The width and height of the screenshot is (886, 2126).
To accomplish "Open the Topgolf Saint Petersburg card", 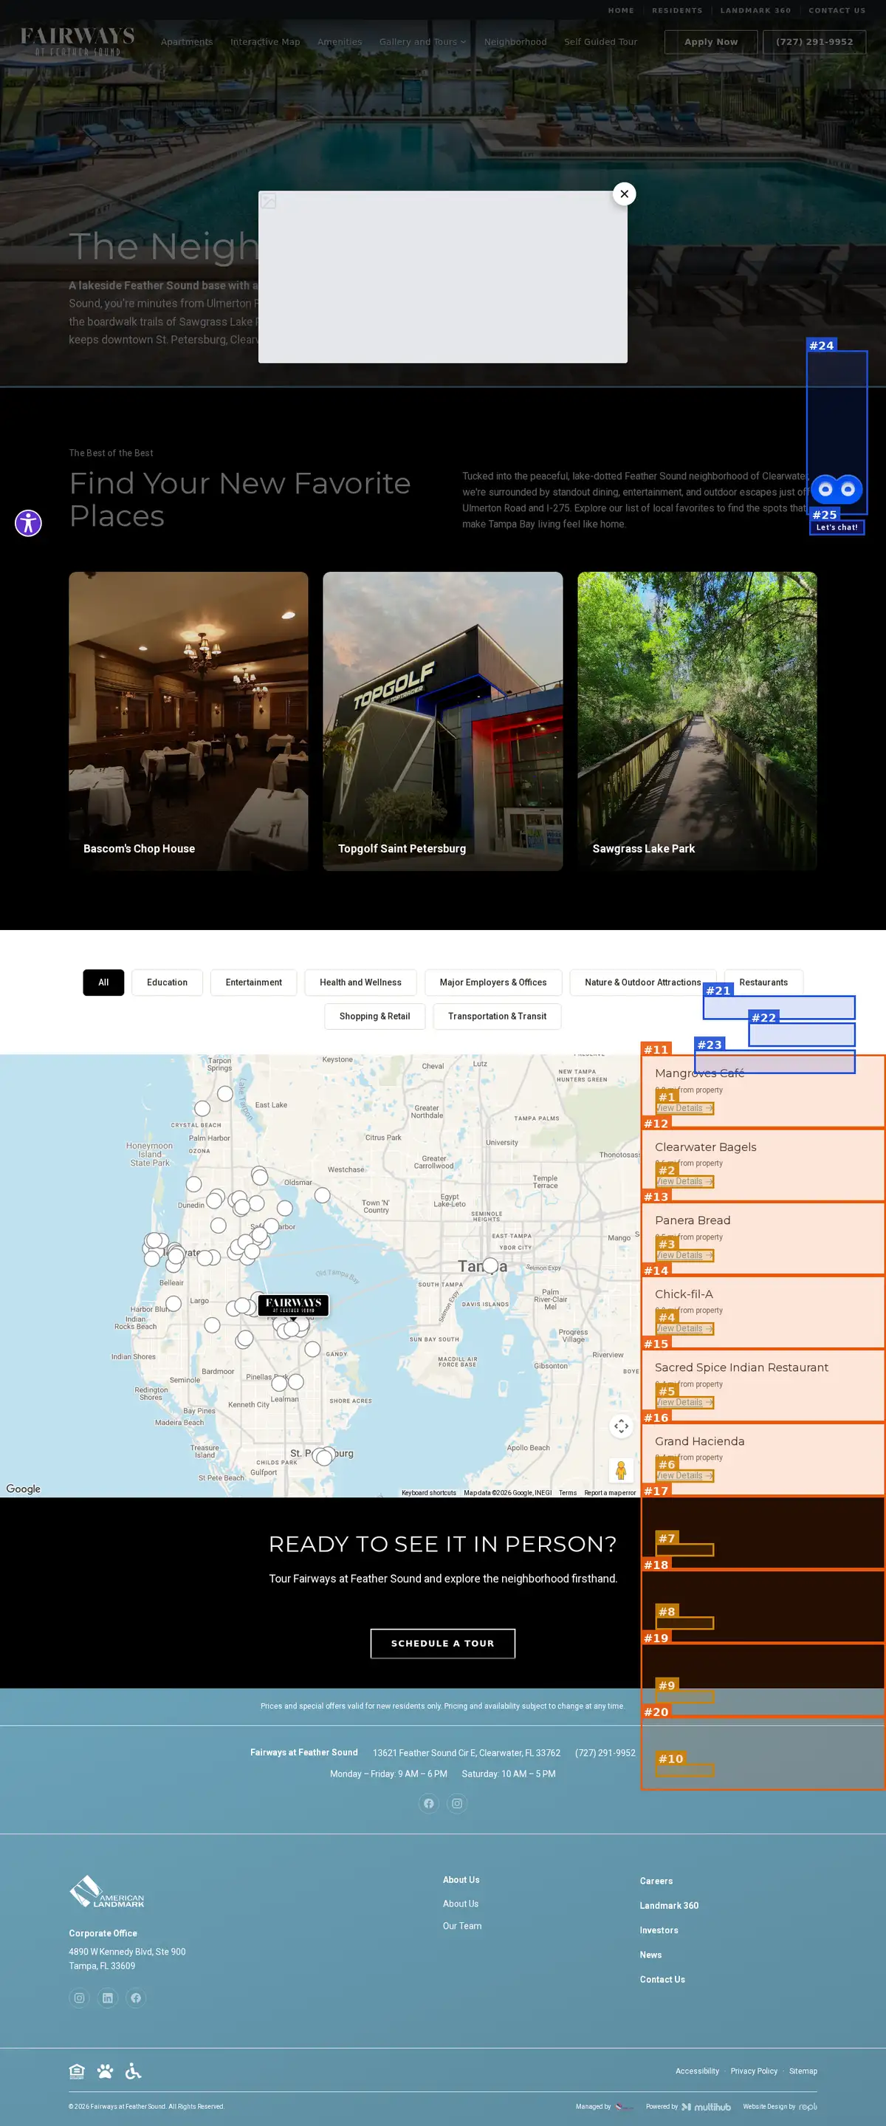I will point(443,720).
